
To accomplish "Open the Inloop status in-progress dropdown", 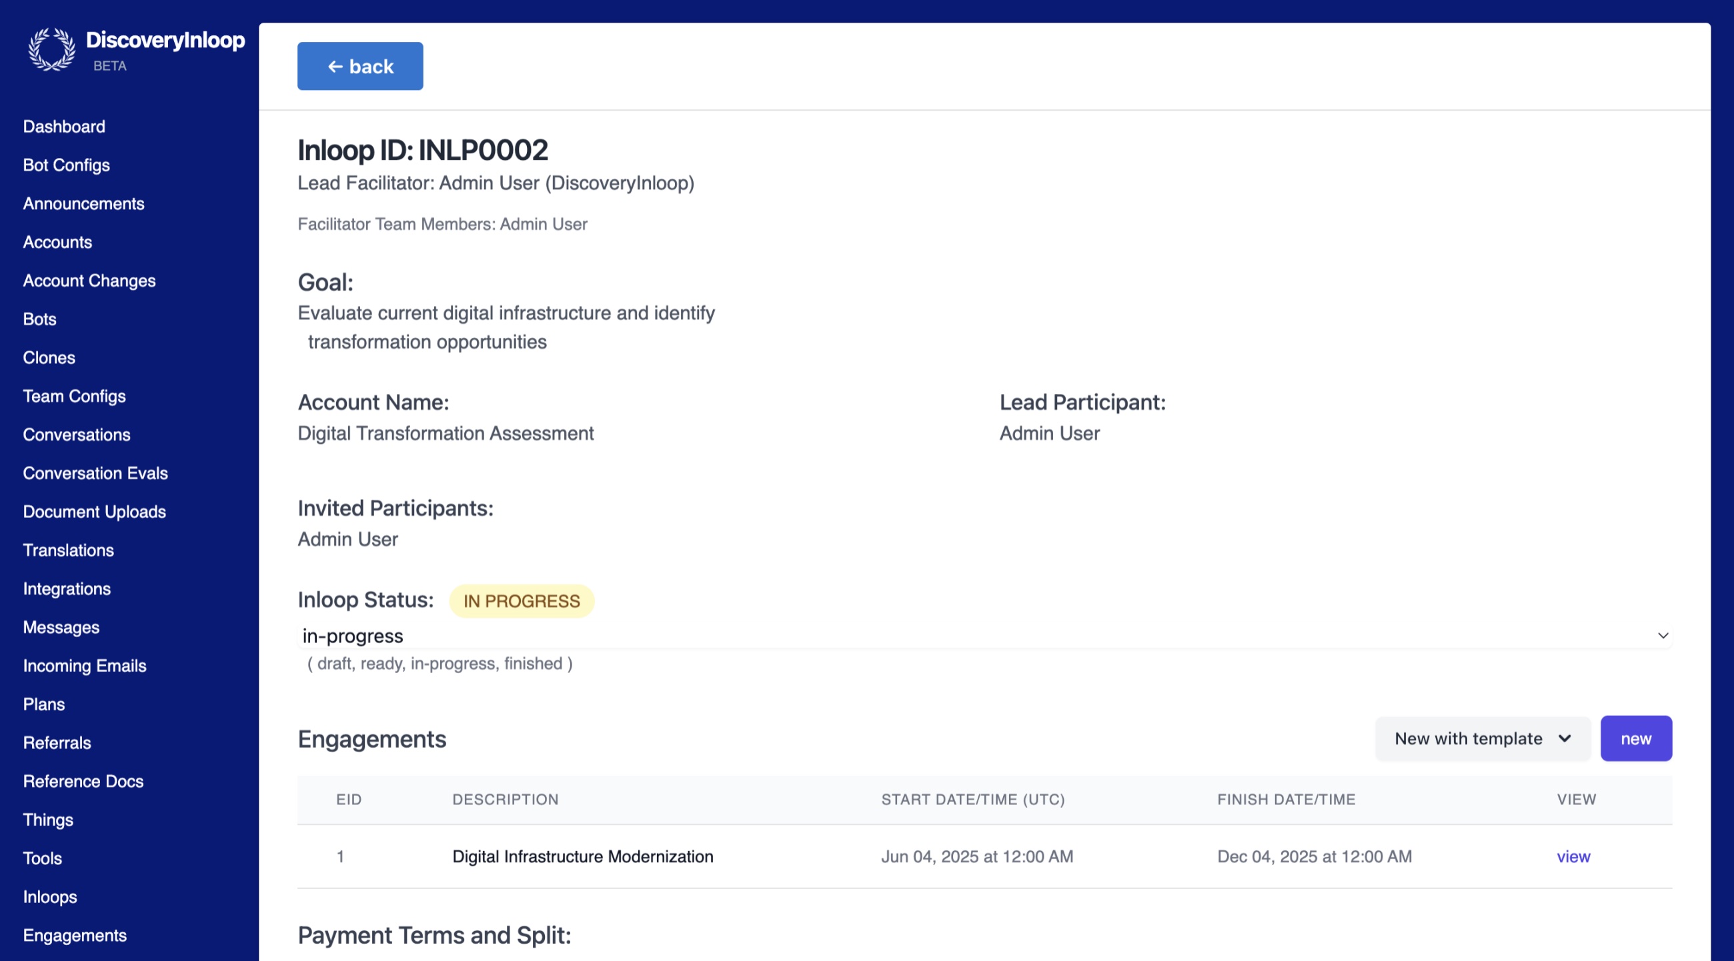I will tap(985, 636).
